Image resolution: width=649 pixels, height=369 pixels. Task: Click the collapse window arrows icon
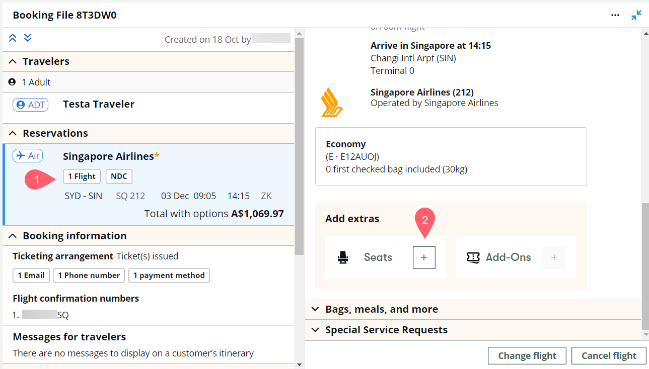636,15
